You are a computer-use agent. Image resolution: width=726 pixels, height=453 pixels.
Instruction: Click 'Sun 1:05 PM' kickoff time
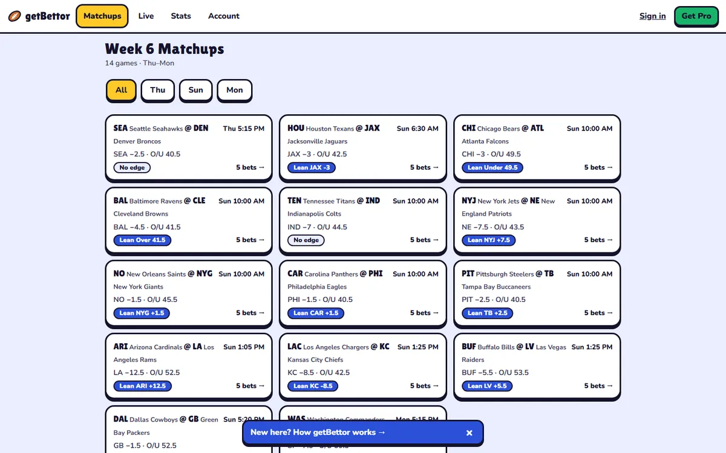click(x=244, y=347)
